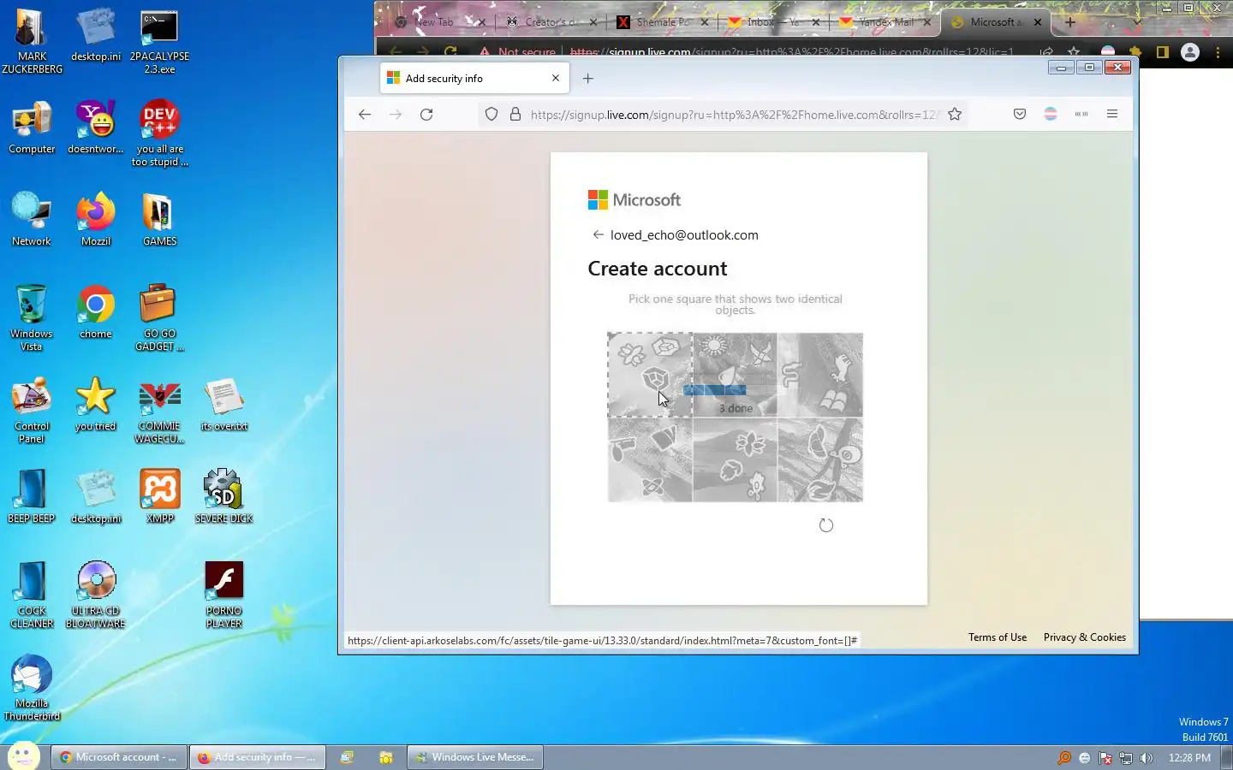Open the GO GO GADGET briefcase icon
1233x770 pixels.
(x=159, y=318)
